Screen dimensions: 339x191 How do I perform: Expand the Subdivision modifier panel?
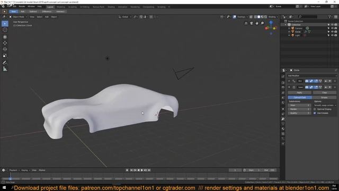point(289,87)
